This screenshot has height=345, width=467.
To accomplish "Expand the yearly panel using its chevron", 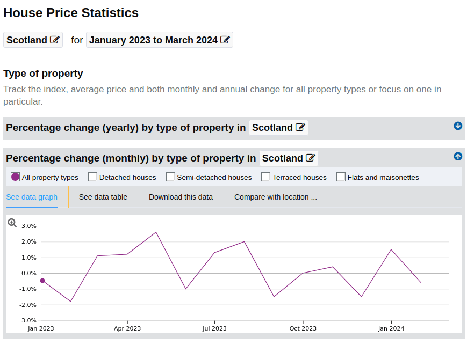I will (458, 126).
